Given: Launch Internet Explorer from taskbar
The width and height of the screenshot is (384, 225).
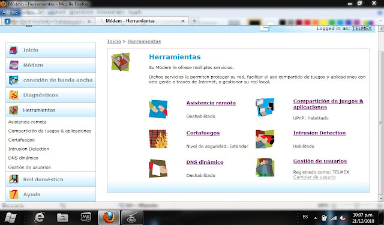Looking at the screenshot, I should pyautogui.click(x=39, y=217).
